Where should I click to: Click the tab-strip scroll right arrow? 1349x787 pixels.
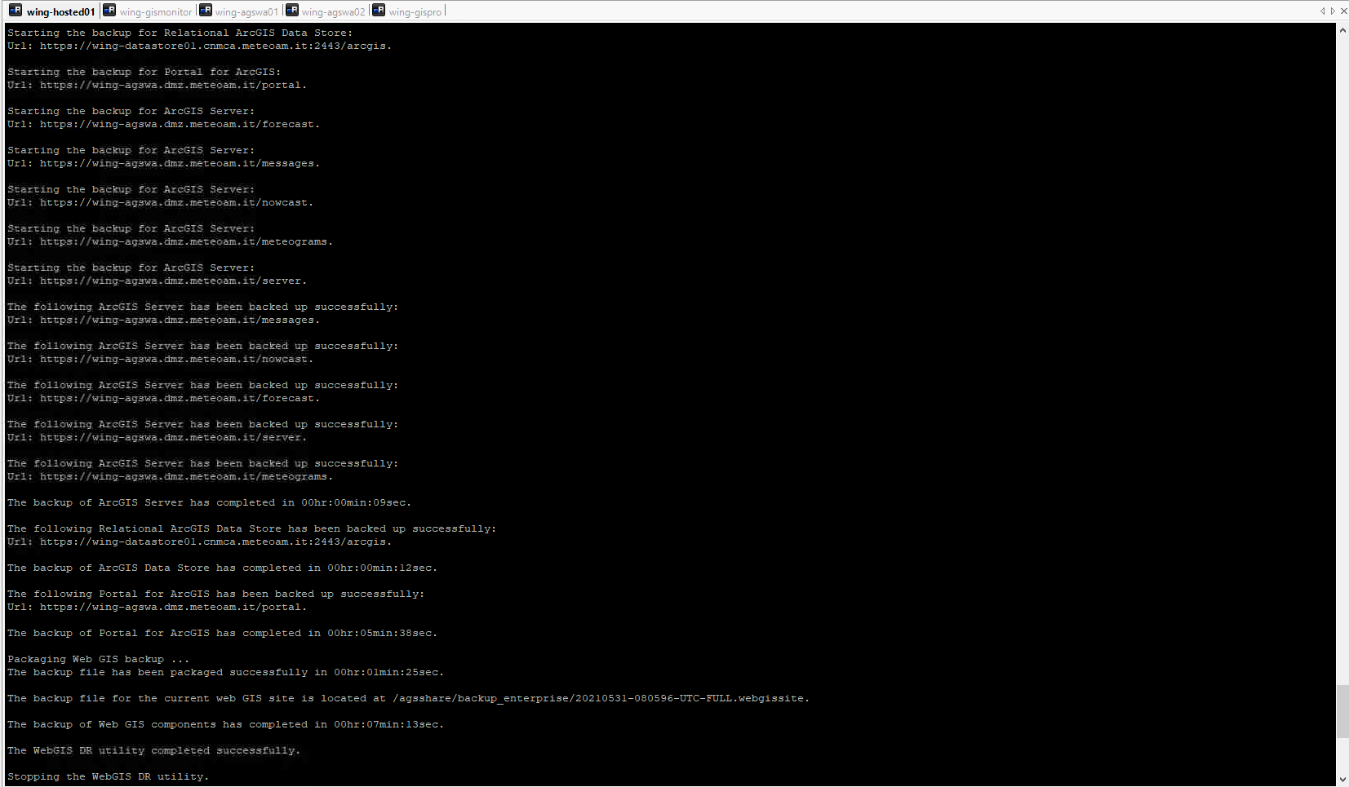pyautogui.click(x=1333, y=11)
